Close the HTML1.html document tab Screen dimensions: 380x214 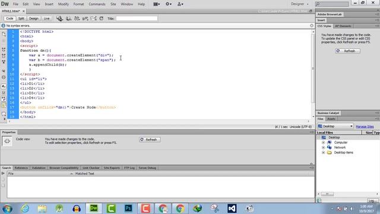(24, 11)
